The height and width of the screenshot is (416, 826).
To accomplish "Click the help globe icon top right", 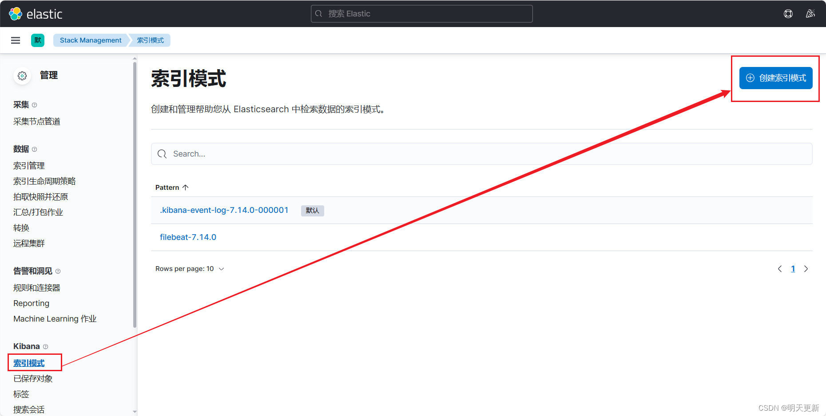I will 788,14.
